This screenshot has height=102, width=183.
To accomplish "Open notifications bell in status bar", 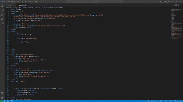I will pyautogui.click(x=181, y=101).
